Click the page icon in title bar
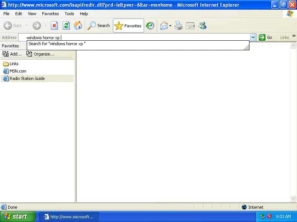The width and height of the screenshot is (297, 222). (x=4, y=4)
